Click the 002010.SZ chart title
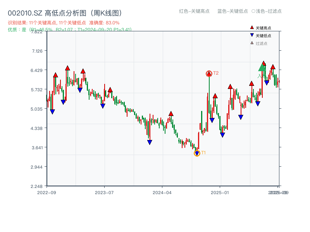310x232 pixels. pos(65,12)
